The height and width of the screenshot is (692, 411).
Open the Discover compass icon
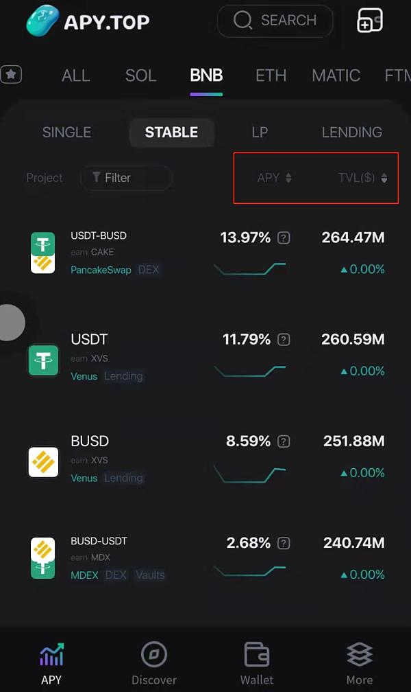(154, 654)
